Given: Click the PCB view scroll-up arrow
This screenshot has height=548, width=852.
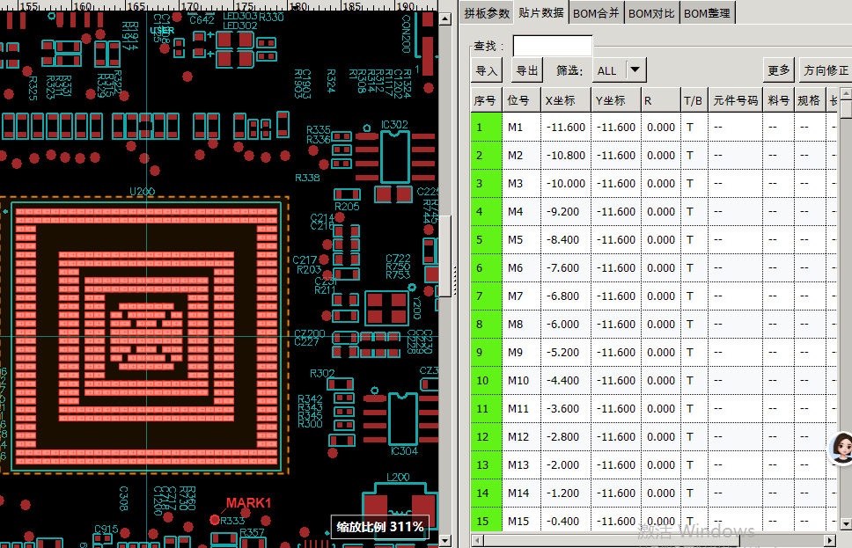Looking at the screenshot, I should point(445,19).
